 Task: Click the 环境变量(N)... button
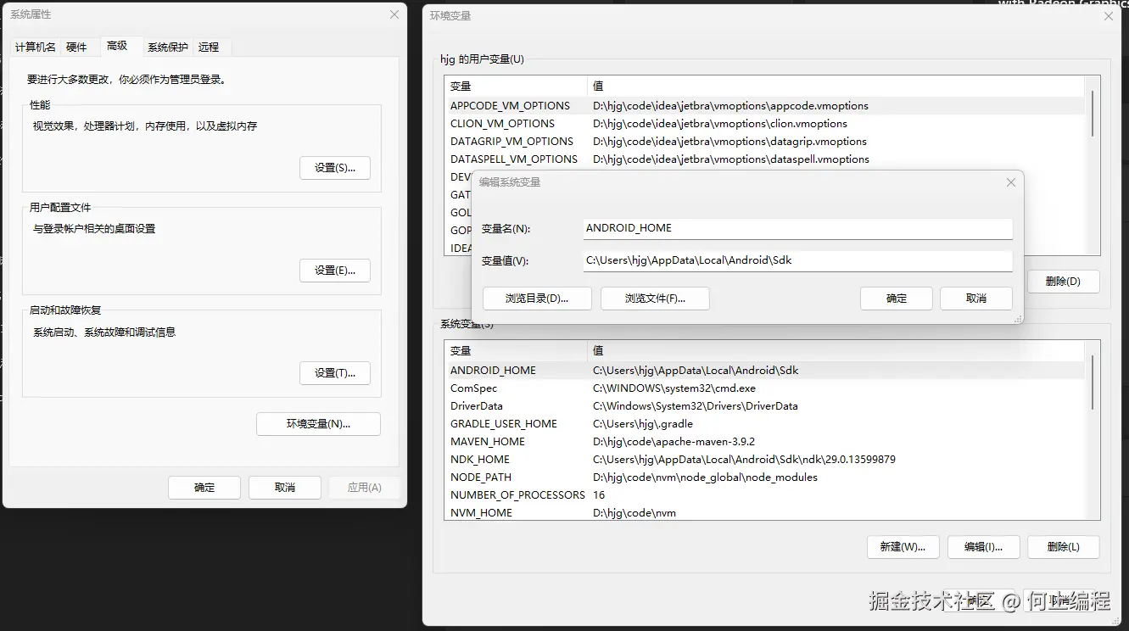coord(318,424)
